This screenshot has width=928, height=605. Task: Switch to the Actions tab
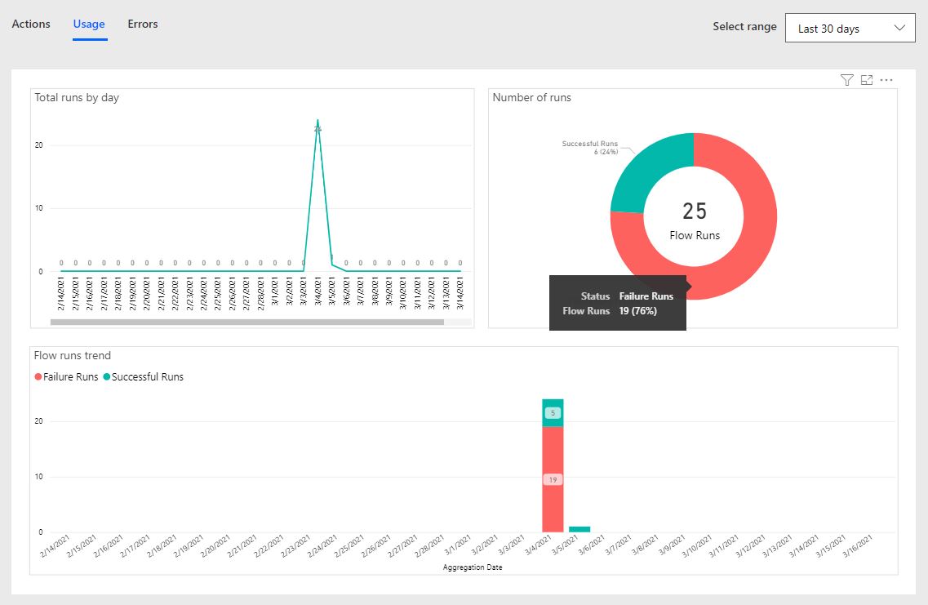(30, 24)
